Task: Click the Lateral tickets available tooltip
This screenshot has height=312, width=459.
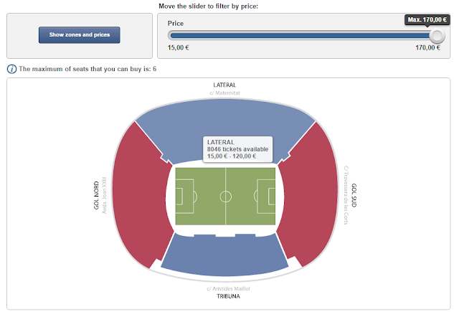Action: 237,149
